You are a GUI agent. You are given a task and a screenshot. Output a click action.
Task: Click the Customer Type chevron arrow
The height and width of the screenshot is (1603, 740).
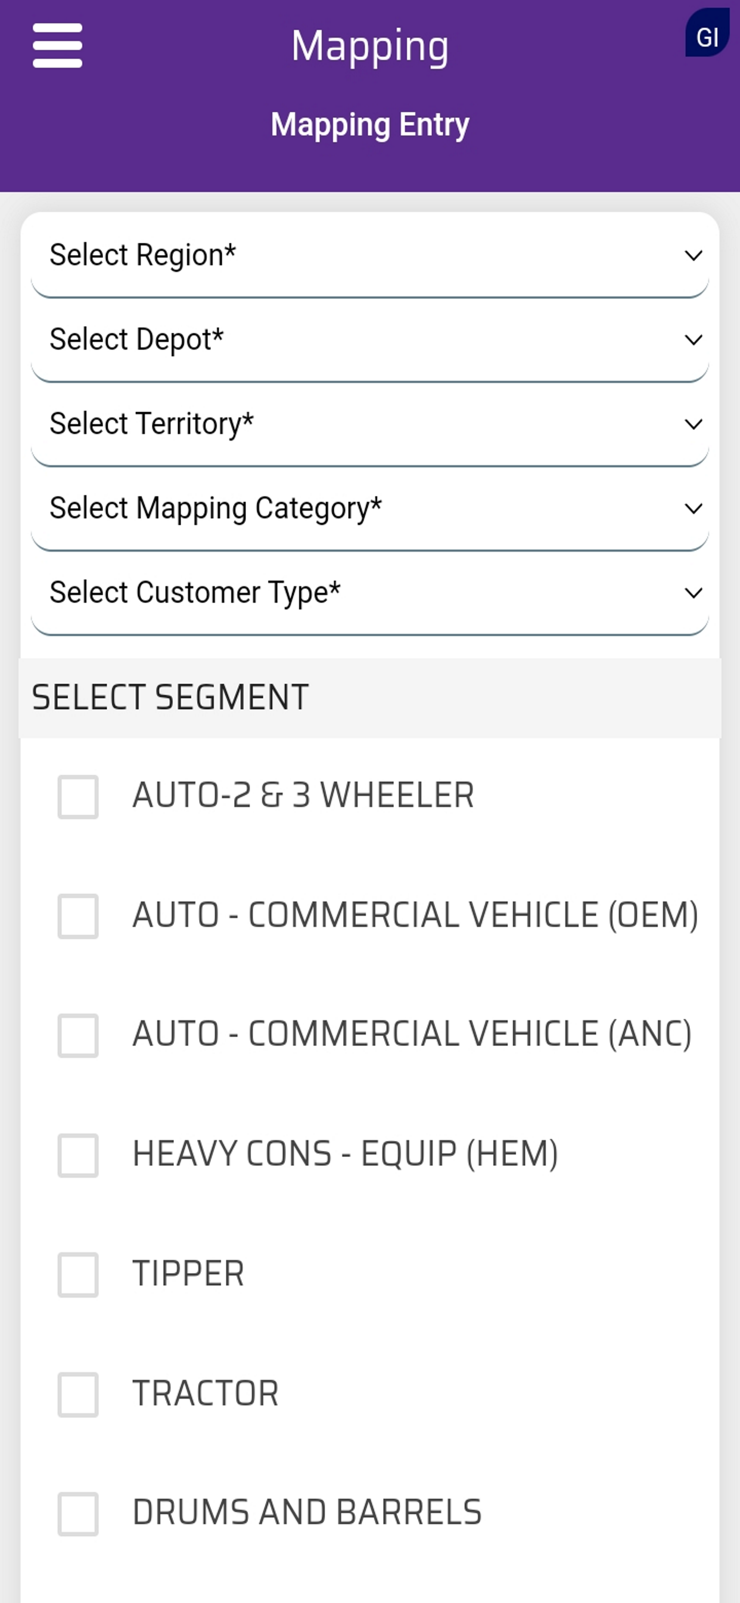click(694, 593)
